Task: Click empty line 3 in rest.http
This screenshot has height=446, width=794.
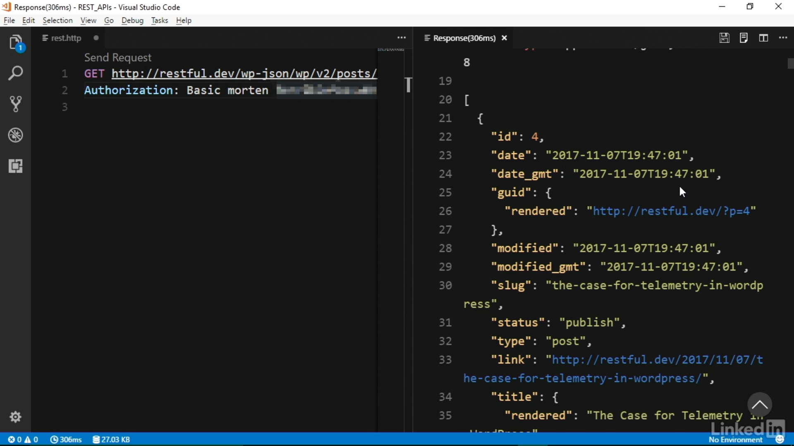Action: [230, 107]
